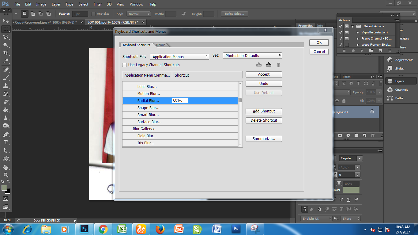Image resolution: width=418 pixels, height=235 pixels.
Task: Open the Shortcuts For dropdown
Action: [x=179, y=57]
